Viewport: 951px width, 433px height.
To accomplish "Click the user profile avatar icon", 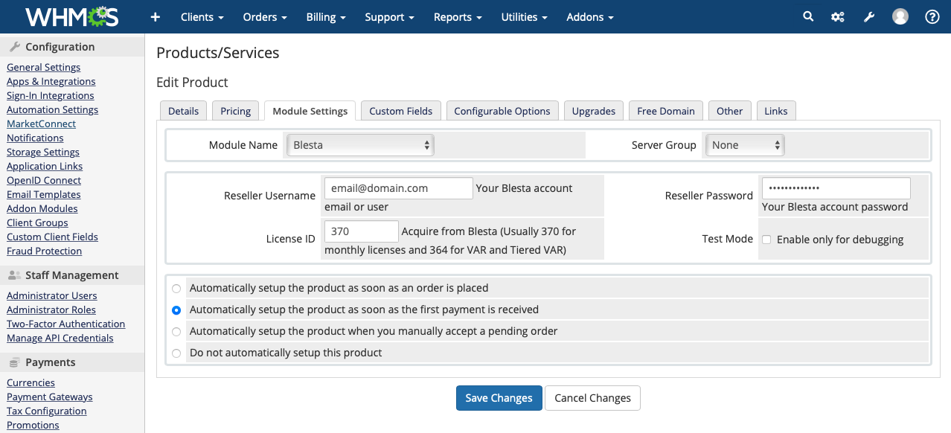I will point(900,16).
